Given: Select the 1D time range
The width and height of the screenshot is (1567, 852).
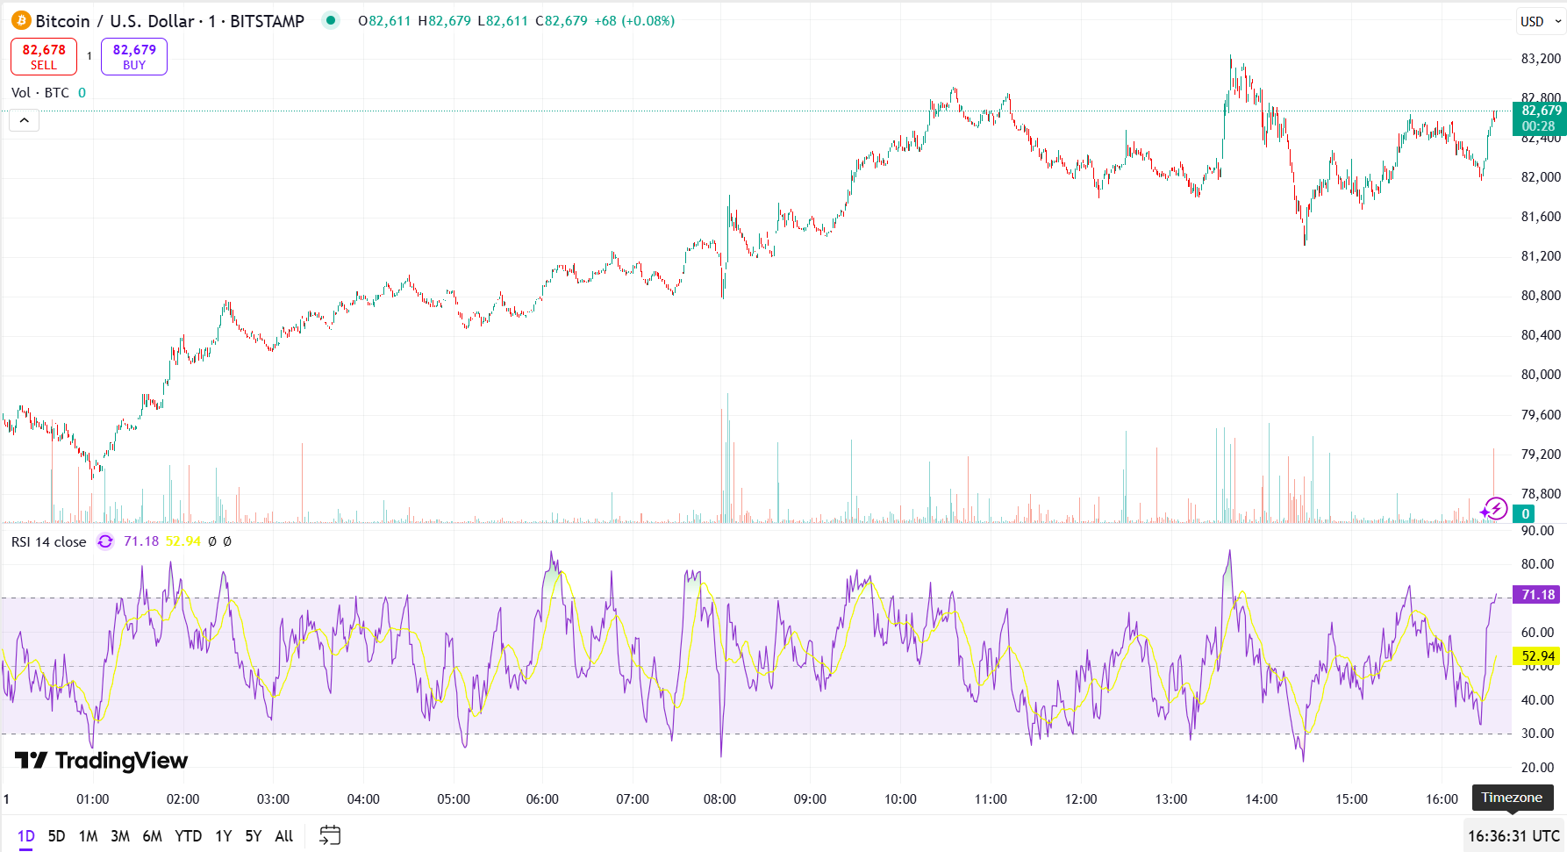Looking at the screenshot, I should click(26, 836).
